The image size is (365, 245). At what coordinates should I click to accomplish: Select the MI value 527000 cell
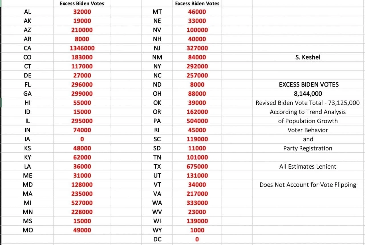pos(82,203)
